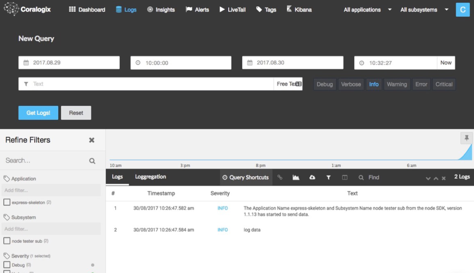Select the Logs tab
The width and height of the screenshot is (474, 273).
(117, 177)
